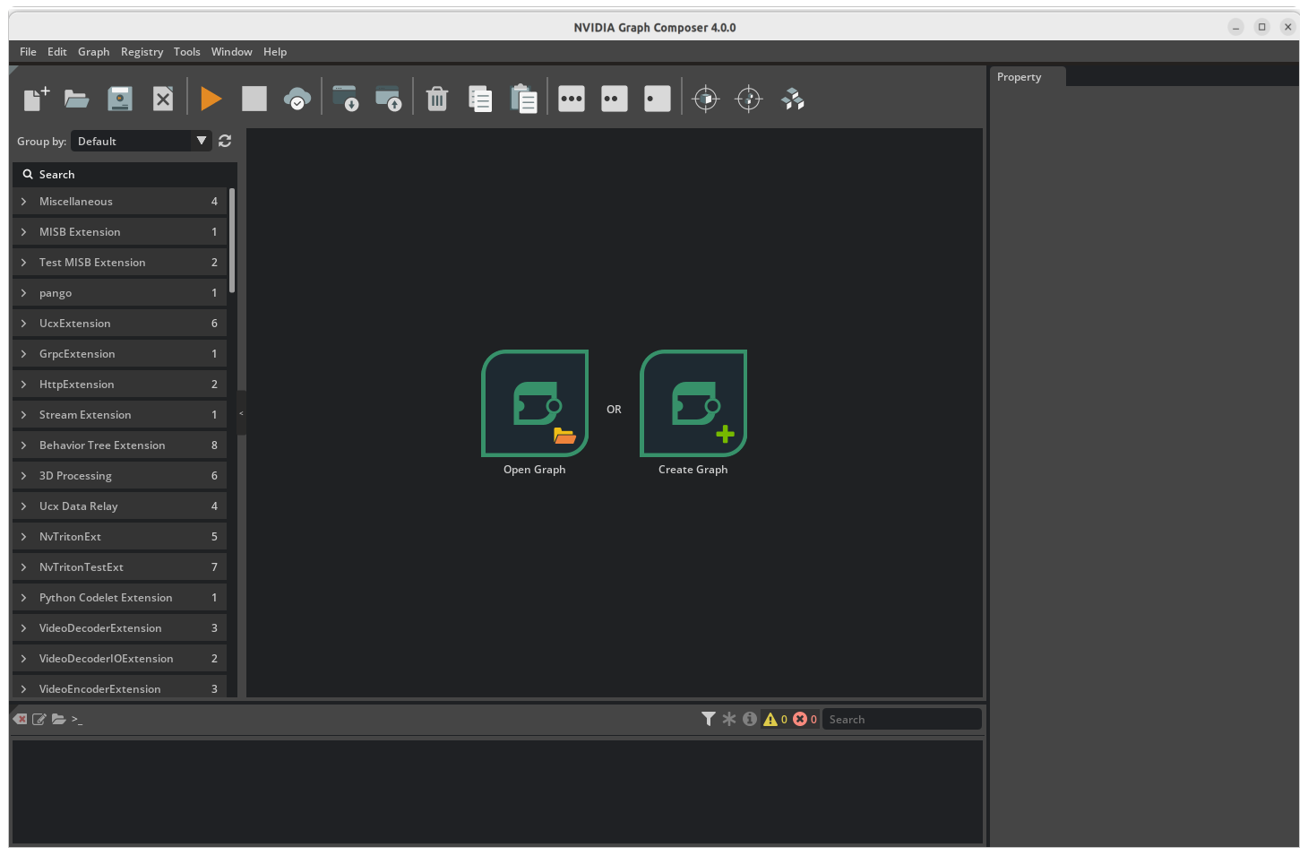Focus the component Search field

[125, 174]
